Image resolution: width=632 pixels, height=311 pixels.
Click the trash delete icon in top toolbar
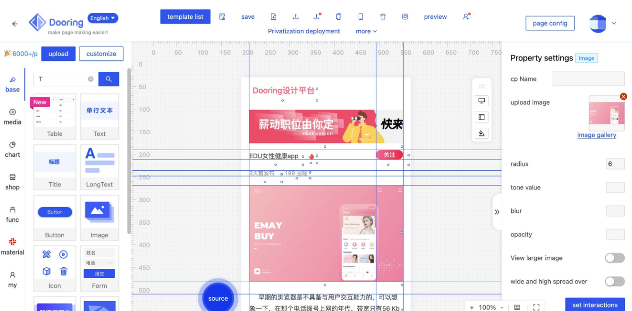click(383, 17)
